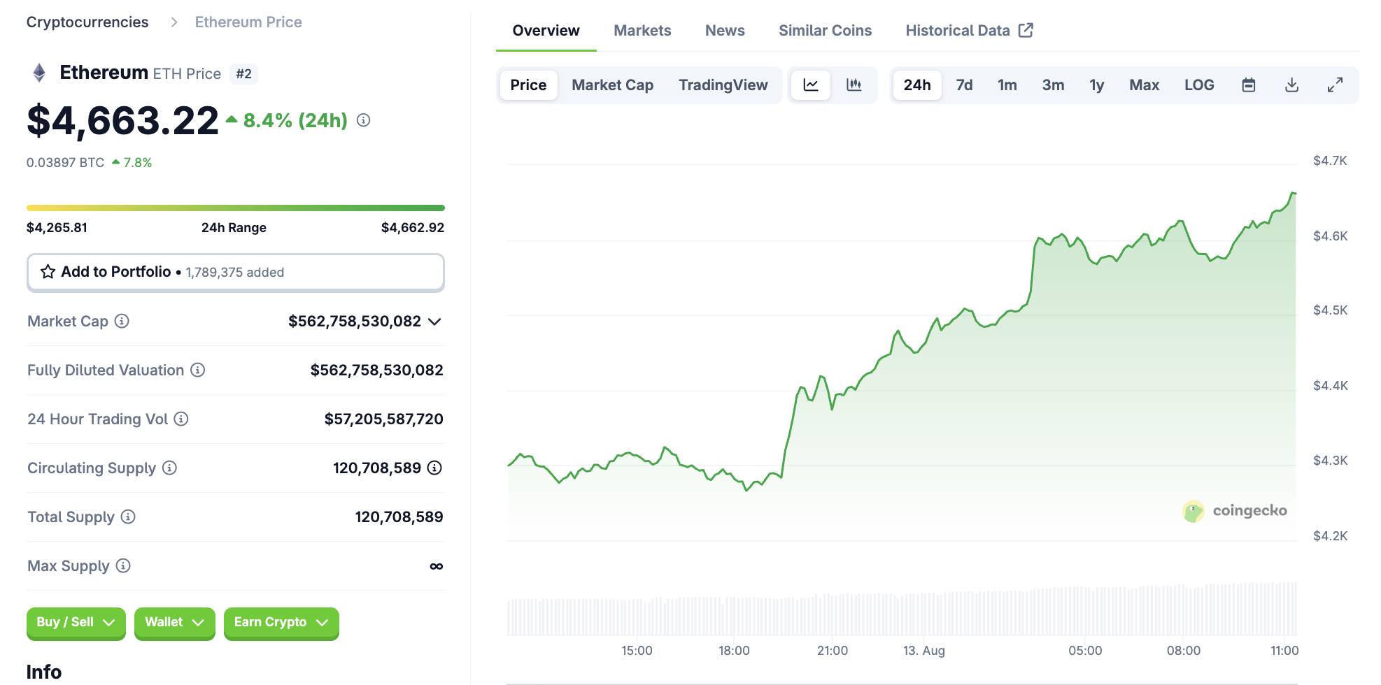This screenshot has height=685, width=1381.
Task: Select the 3m time range
Action: pos(1053,85)
